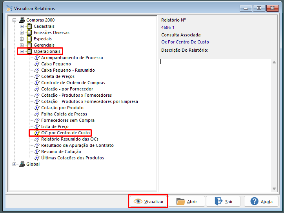Click the Emissões Diversas clipboard icon
Image resolution: width=284 pixels, height=213 pixels.
pos(29,33)
